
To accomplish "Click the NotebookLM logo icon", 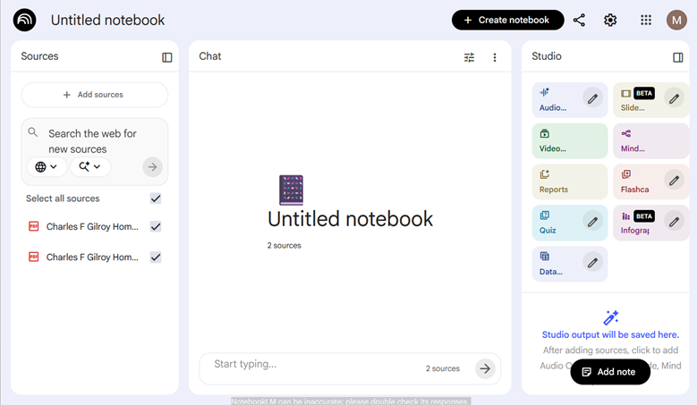I will coord(24,20).
